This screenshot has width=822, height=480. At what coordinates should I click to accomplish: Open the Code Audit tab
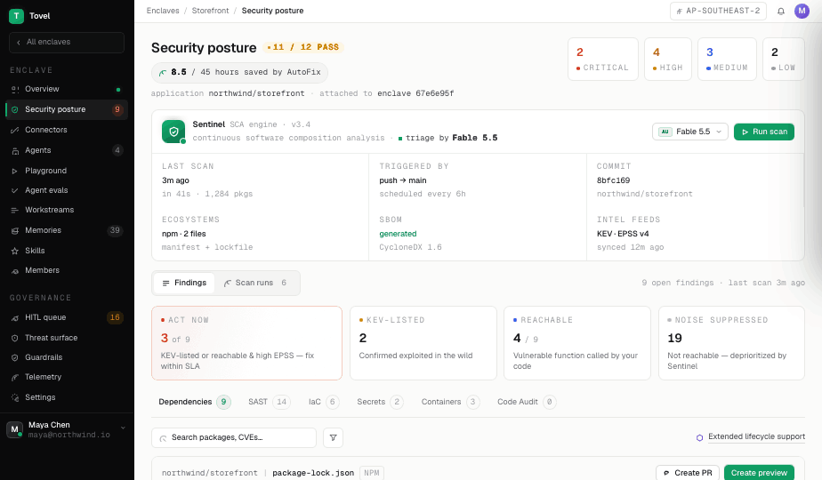pyautogui.click(x=527, y=402)
